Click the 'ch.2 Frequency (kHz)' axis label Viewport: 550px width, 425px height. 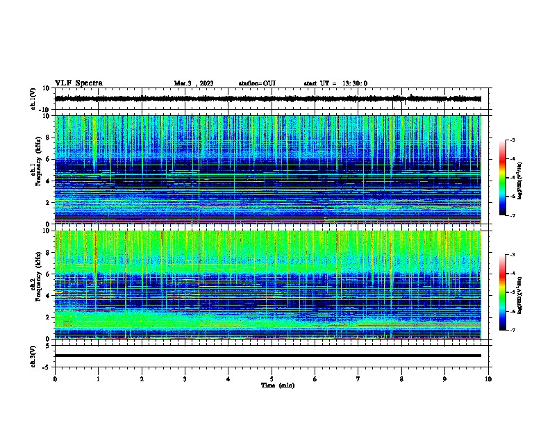(35, 276)
